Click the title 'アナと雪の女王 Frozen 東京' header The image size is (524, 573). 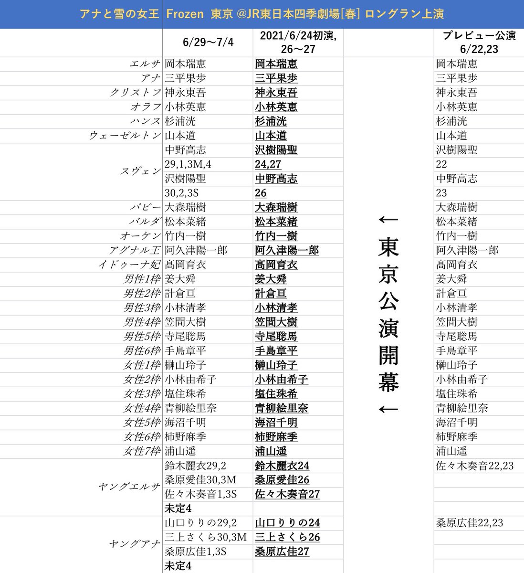(x=262, y=14)
